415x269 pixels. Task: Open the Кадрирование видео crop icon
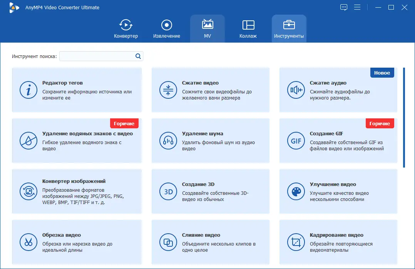pyautogui.click(x=296, y=242)
